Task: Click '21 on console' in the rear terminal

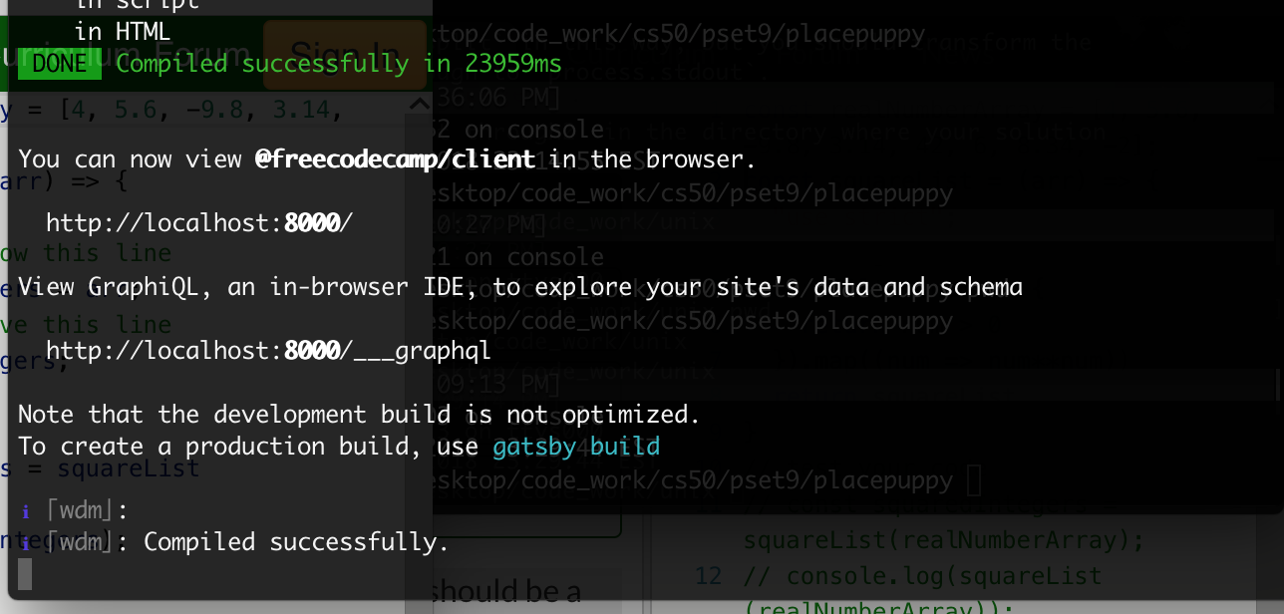Action: click(518, 256)
